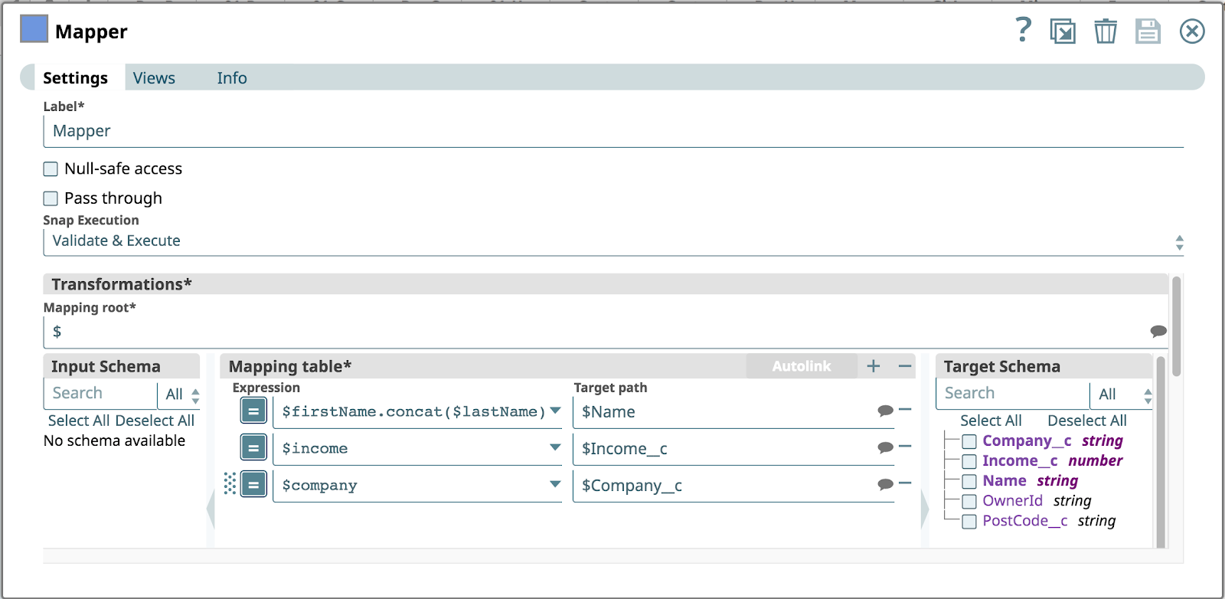This screenshot has width=1225, height=599.
Task: Open dropdown arrow for $income expression
Action: pyautogui.click(x=555, y=447)
